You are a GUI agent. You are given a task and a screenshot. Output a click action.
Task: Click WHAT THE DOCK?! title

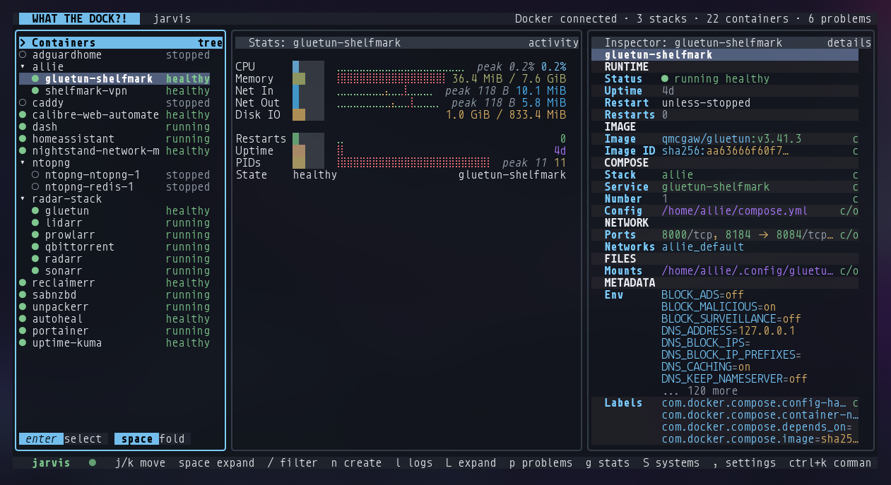[79, 19]
